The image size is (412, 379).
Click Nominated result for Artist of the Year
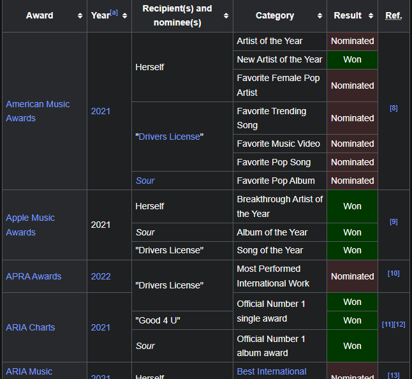[352, 41]
